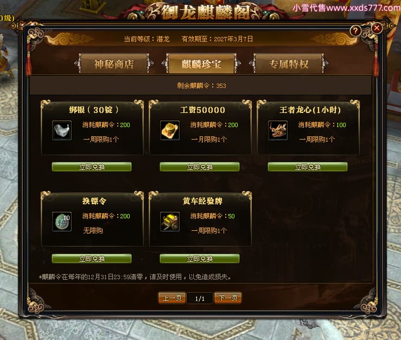Close the 御龙麒麟阁 window
Viewport: 401px width, 340px height.
pyautogui.click(x=377, y=28)
